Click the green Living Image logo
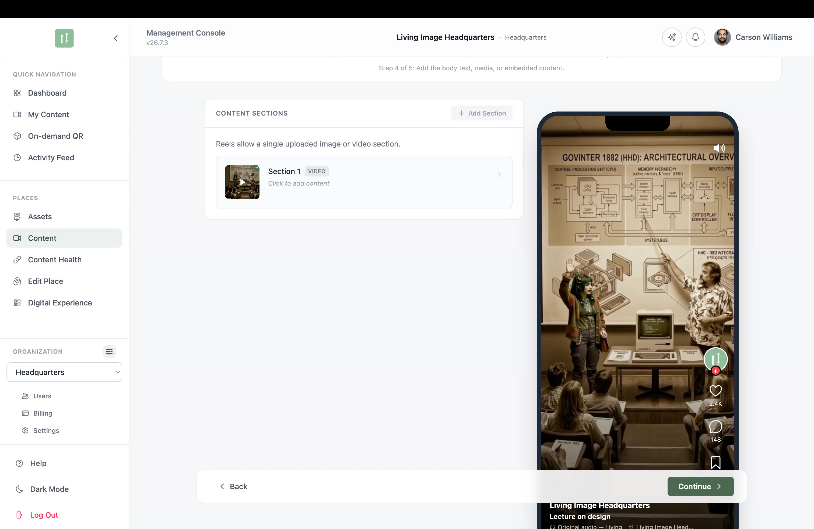Screen dimensions: 814x529 [64, 38]
